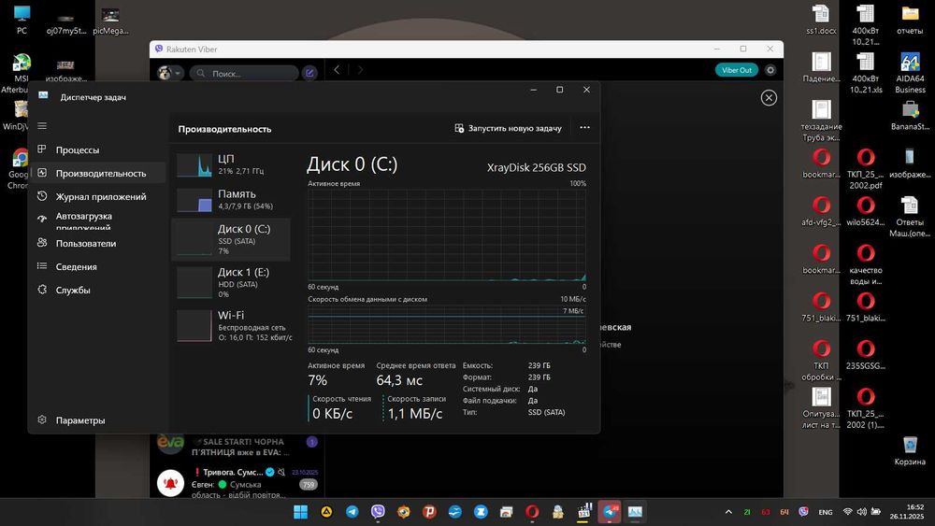Open MSI Afterburner desktop shortcut

tap(21, 73)
